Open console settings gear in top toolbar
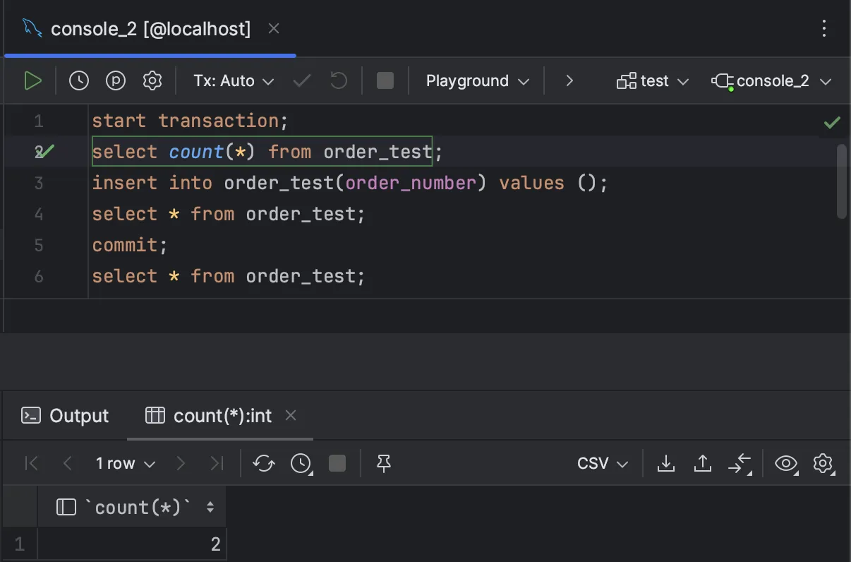 coord(152,81)
